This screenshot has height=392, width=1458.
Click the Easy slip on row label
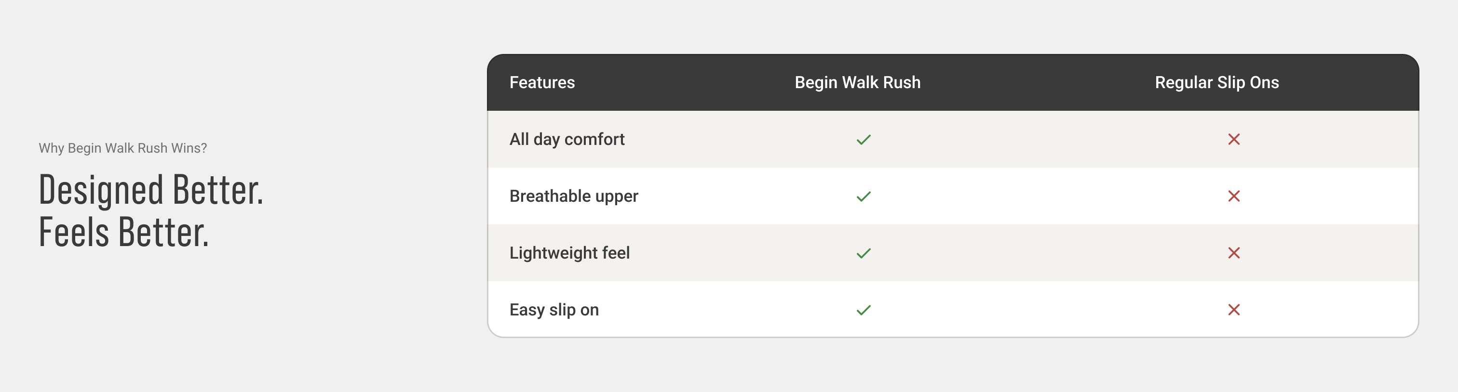pos(553,310)
